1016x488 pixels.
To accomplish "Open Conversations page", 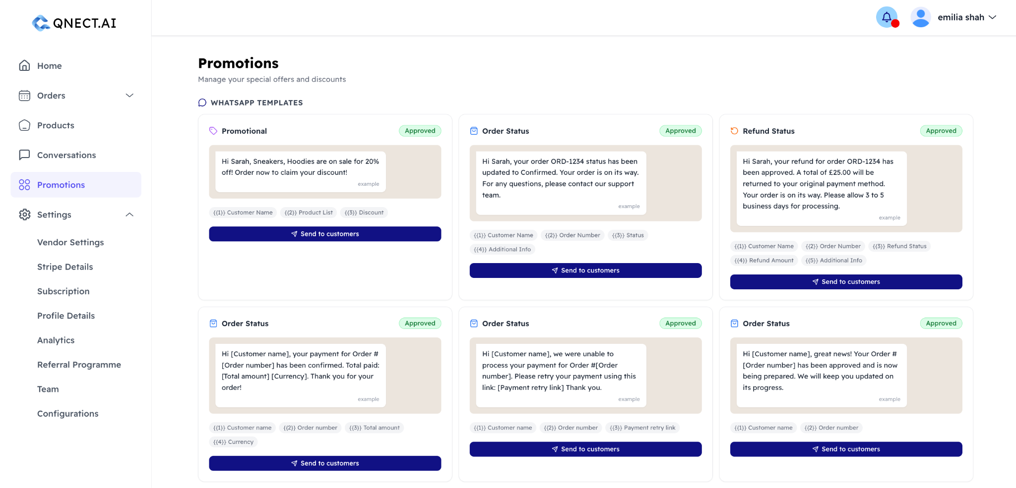I will point(66,155).
